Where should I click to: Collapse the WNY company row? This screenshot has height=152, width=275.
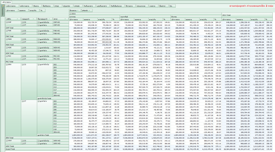tap(7, 141)
